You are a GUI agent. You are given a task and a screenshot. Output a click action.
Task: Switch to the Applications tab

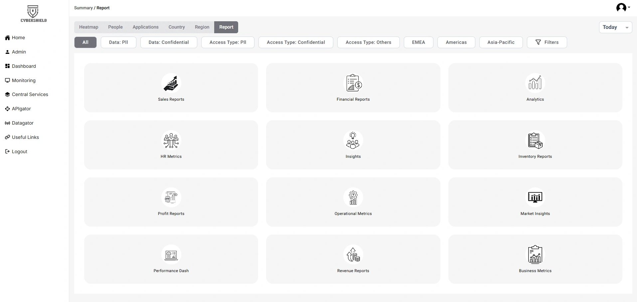point(145,27)
